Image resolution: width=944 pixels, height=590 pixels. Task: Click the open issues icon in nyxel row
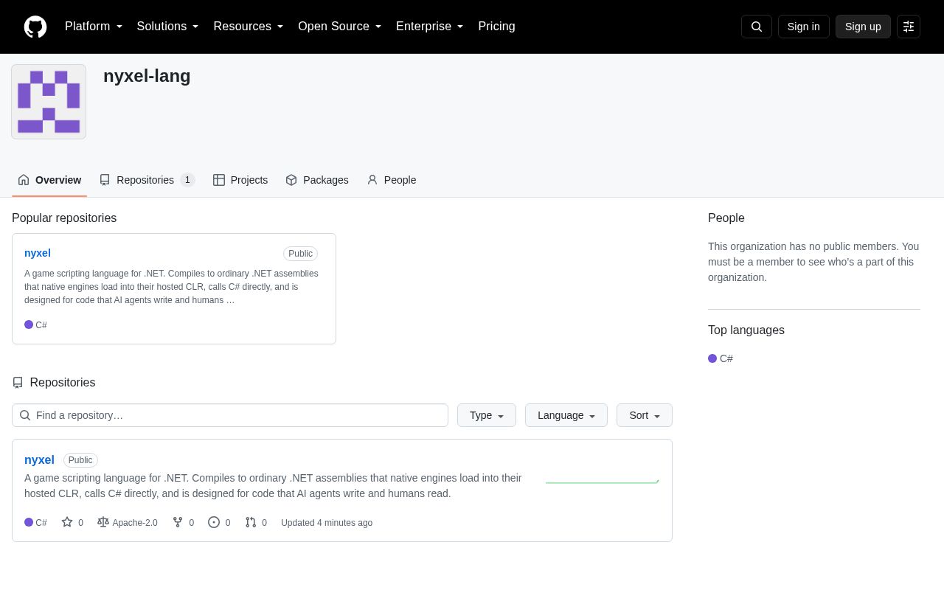[214, 522]
